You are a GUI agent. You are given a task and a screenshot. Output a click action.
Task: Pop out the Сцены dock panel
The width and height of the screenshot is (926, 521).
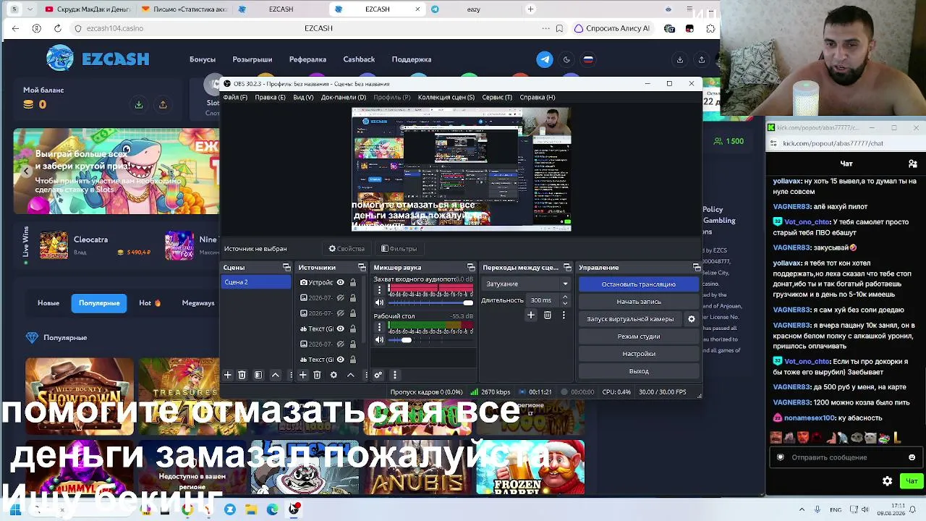tap(286, 268)
